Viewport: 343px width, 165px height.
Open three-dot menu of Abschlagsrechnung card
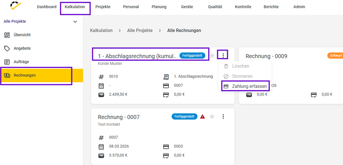click(223, 56)
